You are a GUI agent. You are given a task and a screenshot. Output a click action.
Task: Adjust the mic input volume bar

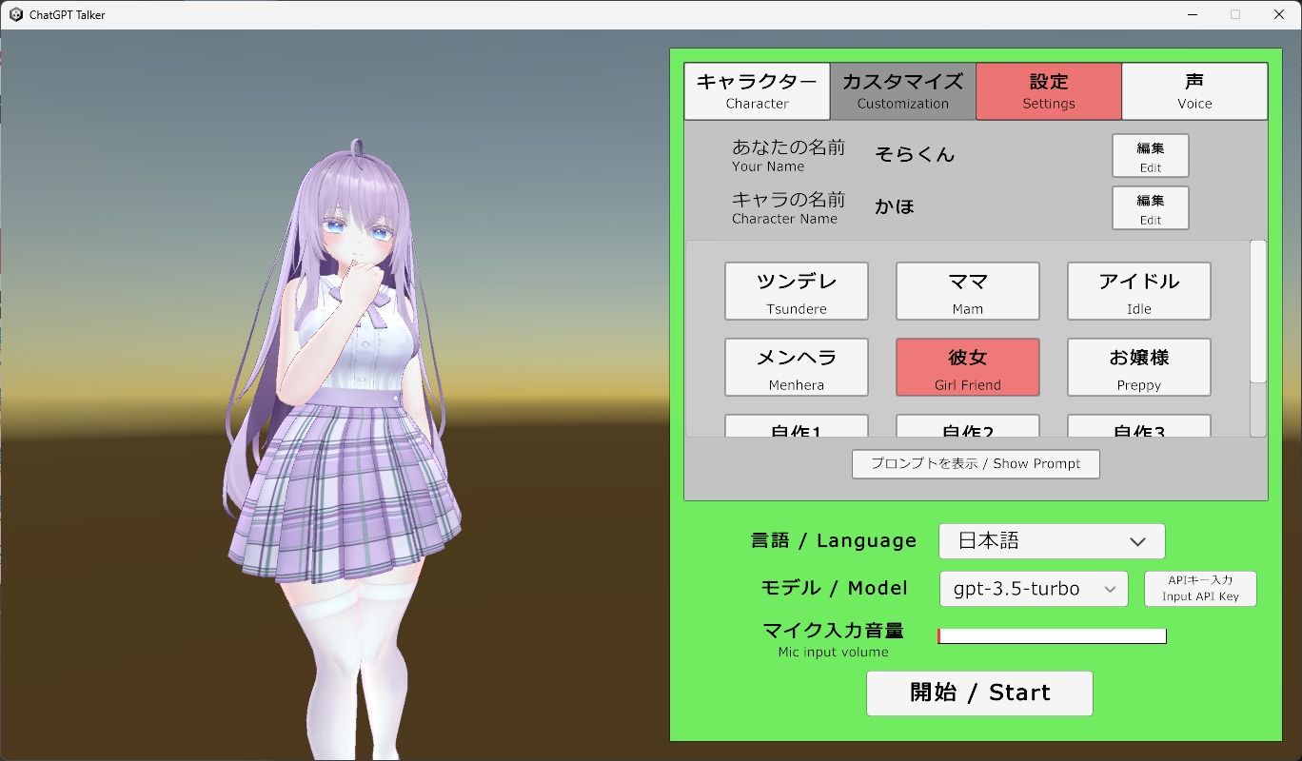(x=1051, y=635)
